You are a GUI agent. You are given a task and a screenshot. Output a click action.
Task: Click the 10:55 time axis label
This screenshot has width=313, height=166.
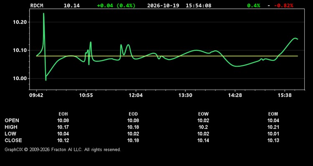point(86,95)
